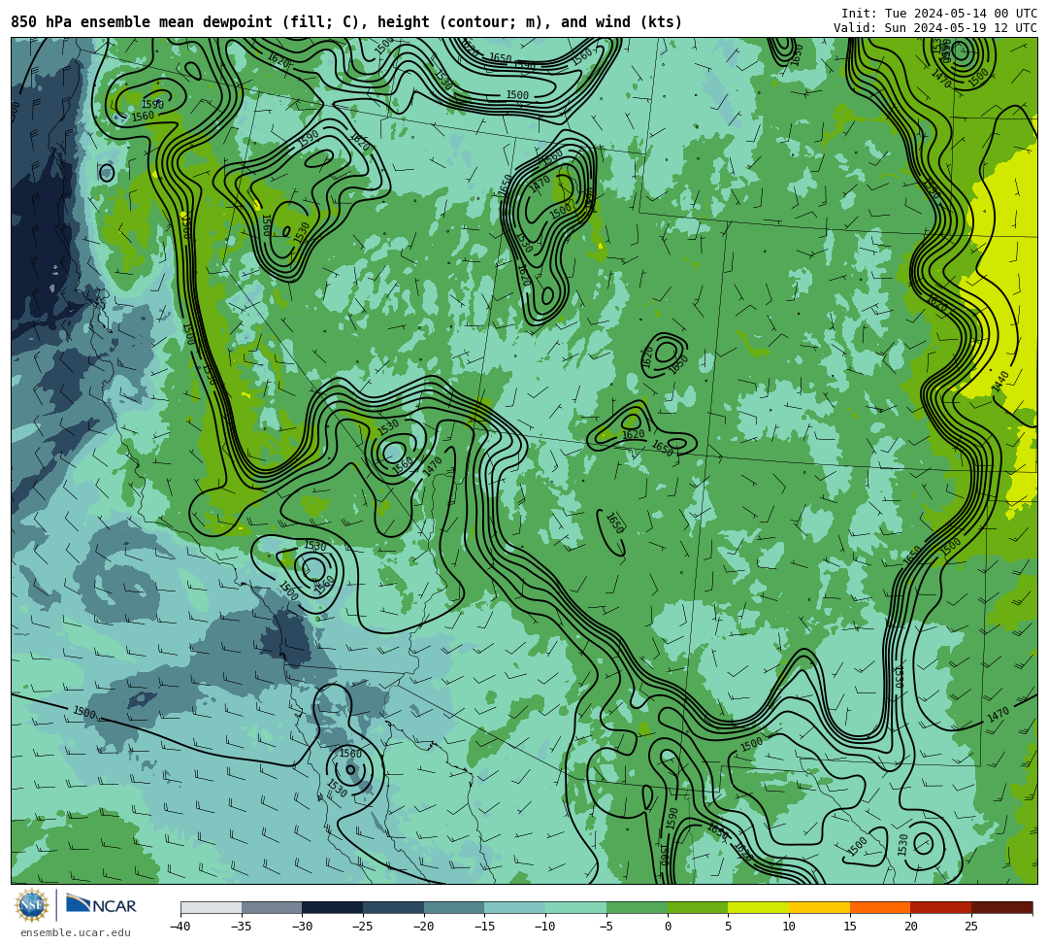
Task: Pick the amber 10 to 15 colorbar swatch
Action: point(819,907)
